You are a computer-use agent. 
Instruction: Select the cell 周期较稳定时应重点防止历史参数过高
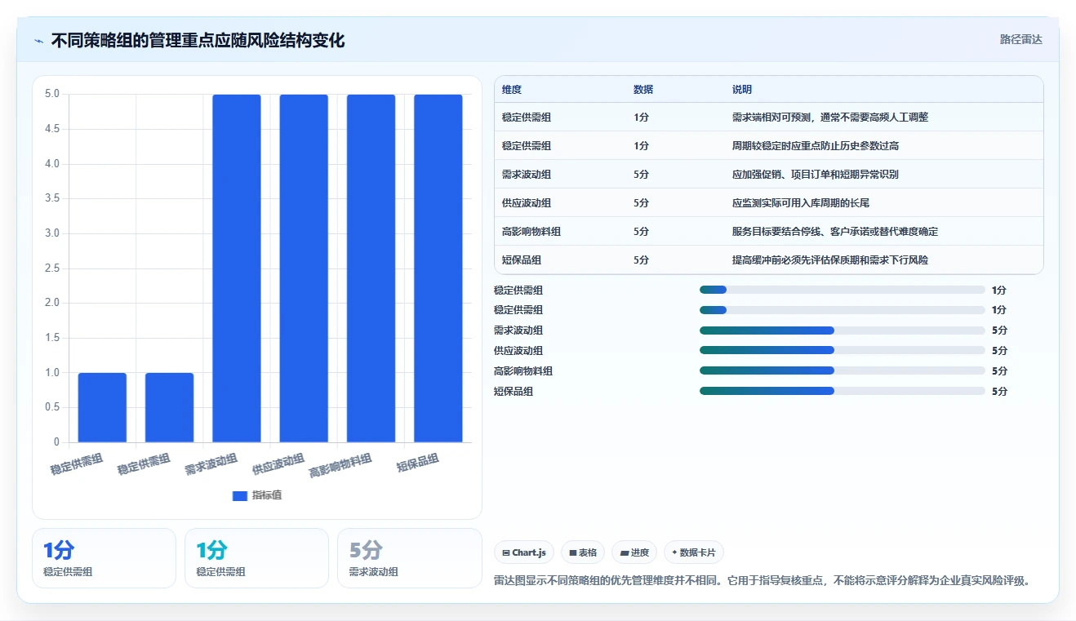(816, 146)
